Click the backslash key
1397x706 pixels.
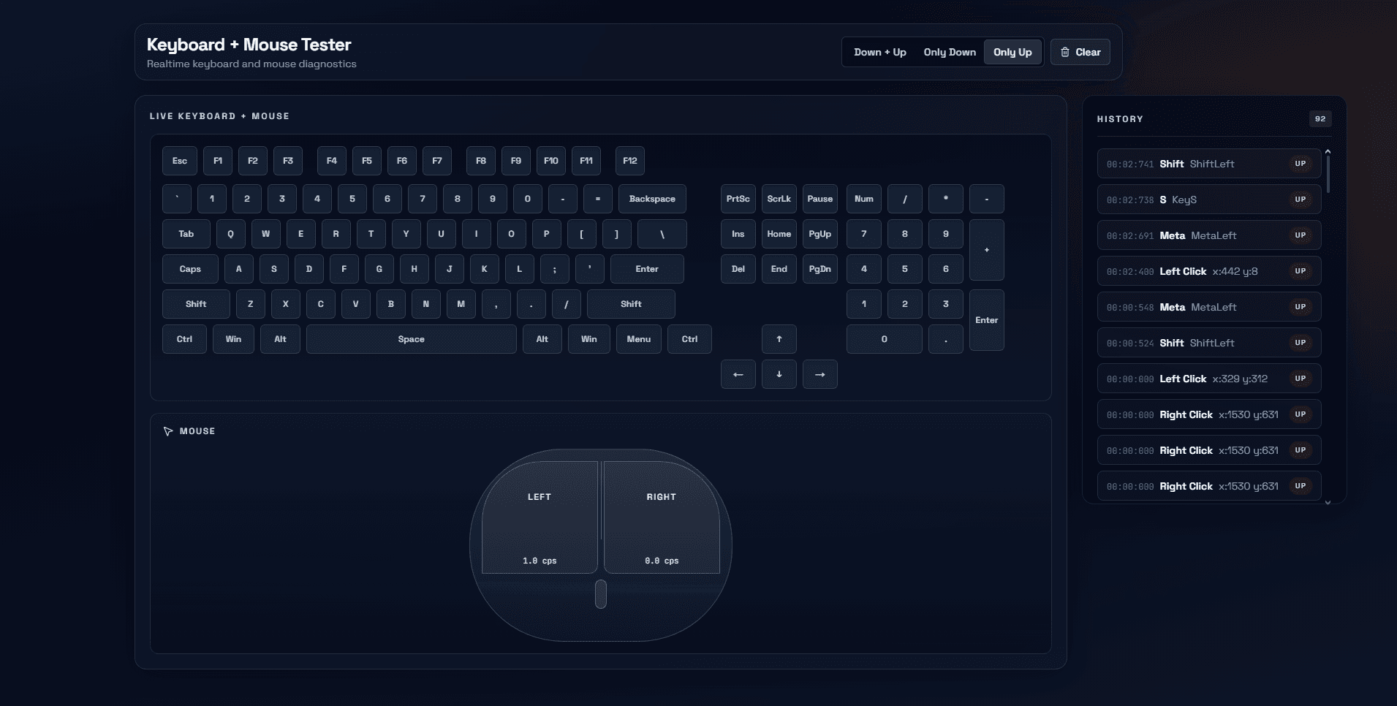(x=662, y=234)
